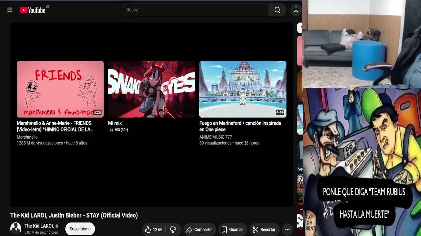Viewport: 421px width, 236px height.
Task: Open the Snake Eyes Mi mix thumbnail
Action: 151,89
